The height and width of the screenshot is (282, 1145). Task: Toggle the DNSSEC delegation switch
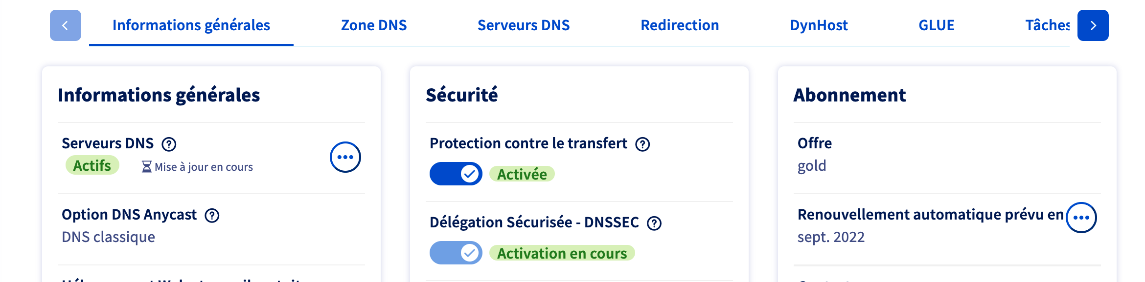coord(456,253)
